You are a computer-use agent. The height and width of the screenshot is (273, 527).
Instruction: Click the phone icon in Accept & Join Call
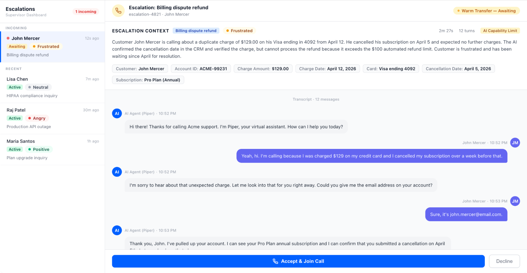click(275, 261)
